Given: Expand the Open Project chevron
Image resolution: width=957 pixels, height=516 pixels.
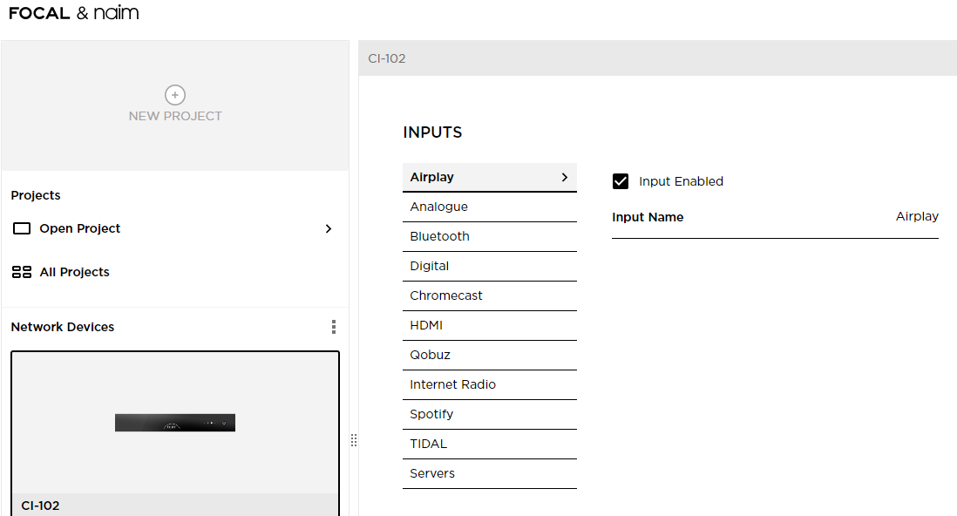Looking at the screenshot, I should 329,228.
